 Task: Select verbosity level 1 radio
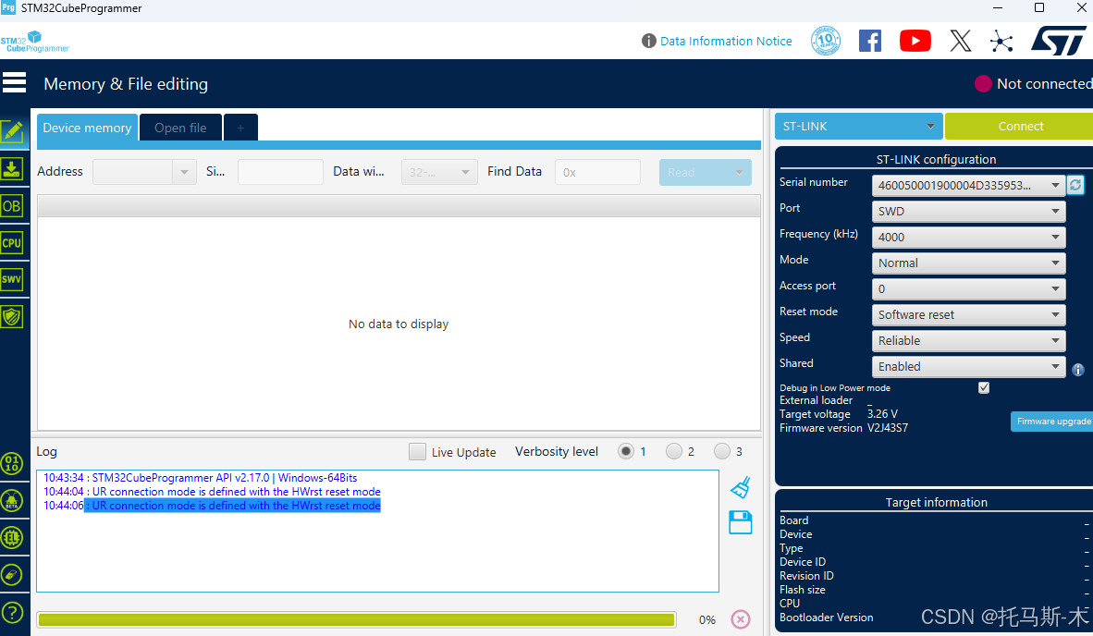pyautogui.click(x=626, y=451)
